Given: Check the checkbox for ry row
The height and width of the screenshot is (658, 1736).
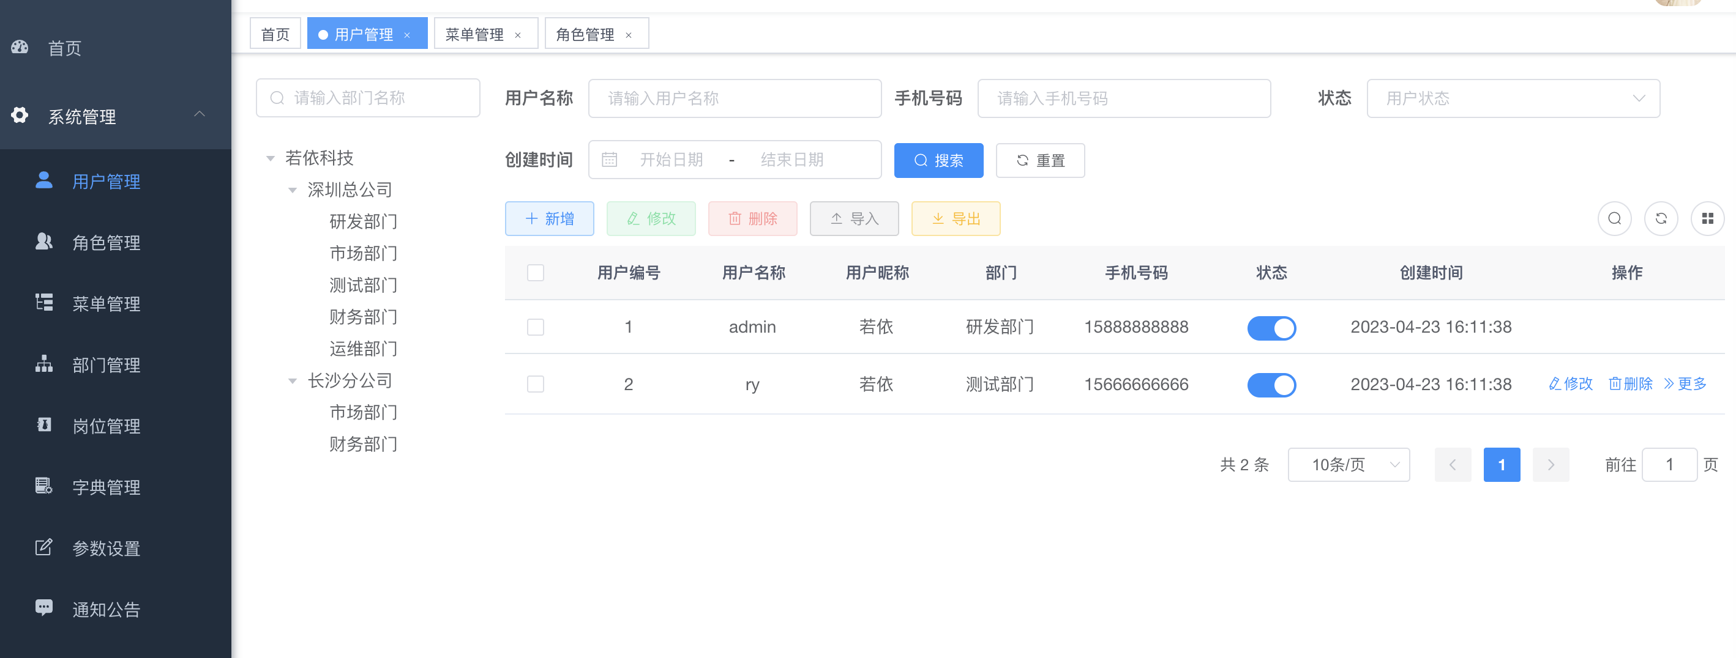Looking at the screenshot, I should [x=536, y=385].
